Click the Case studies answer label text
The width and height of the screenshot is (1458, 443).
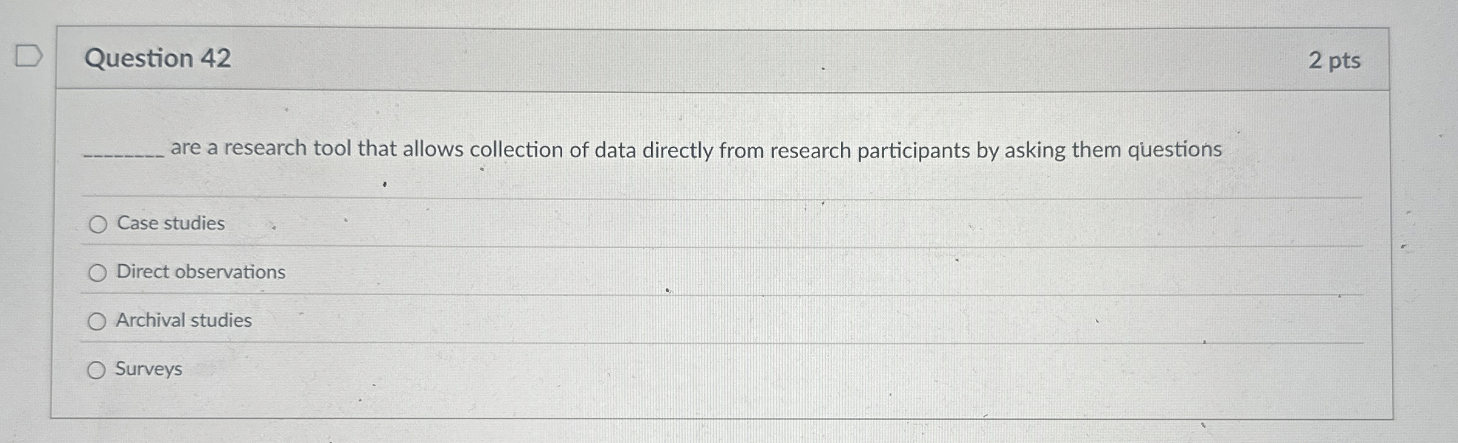tap(170, 223)
